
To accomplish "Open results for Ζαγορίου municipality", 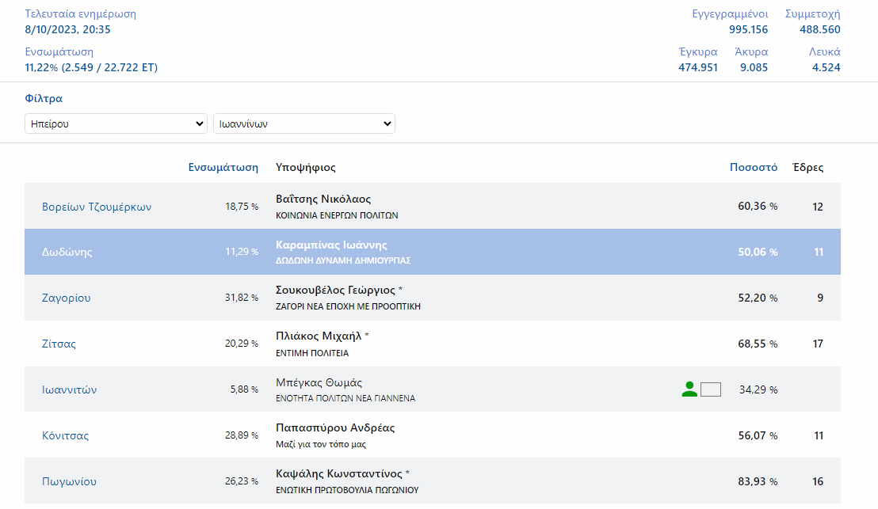I will 67,298.
